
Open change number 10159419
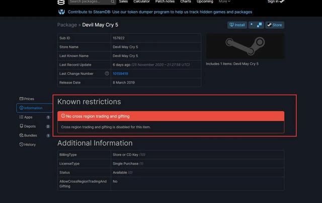(x=120, y=74)
